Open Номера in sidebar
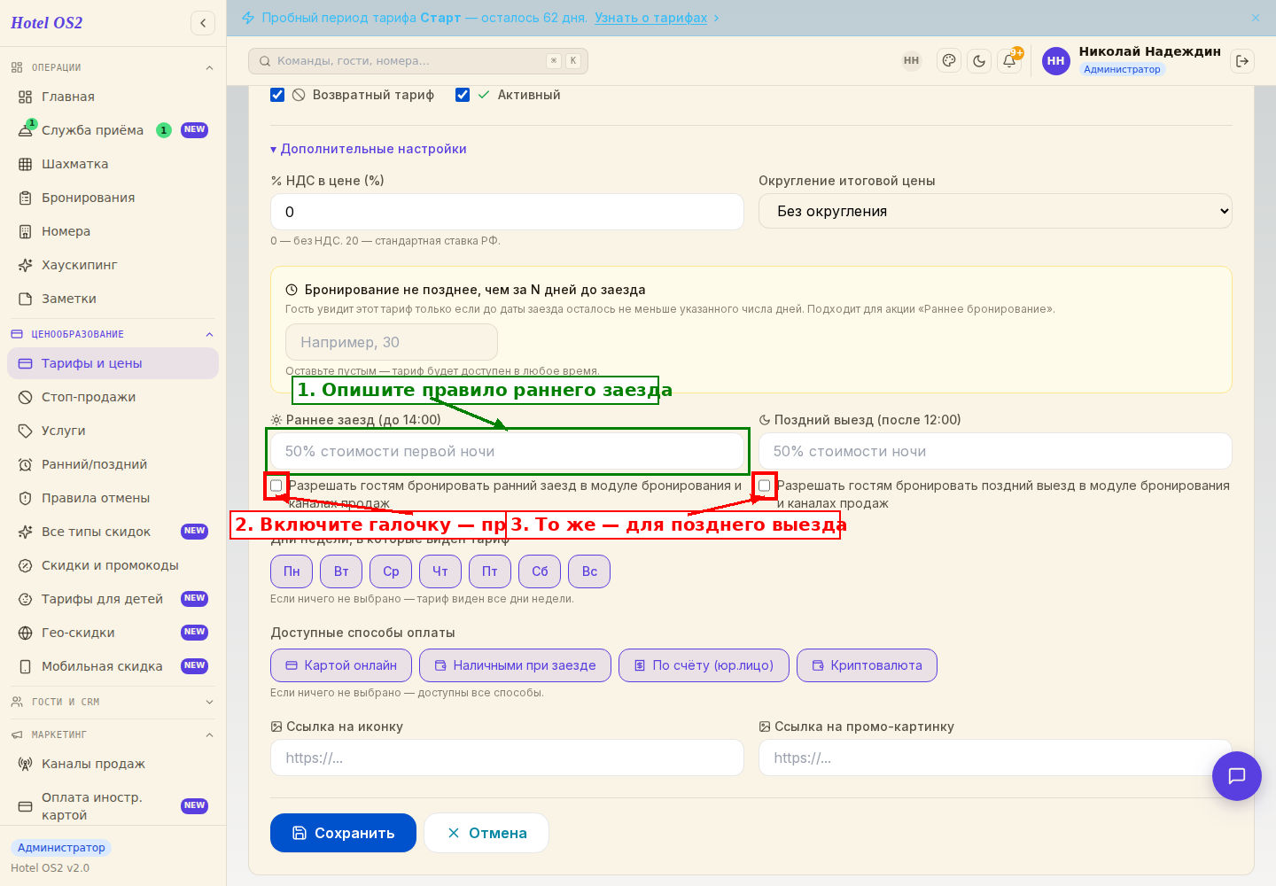The image size is (1276, 886). (x=113, y=231)
